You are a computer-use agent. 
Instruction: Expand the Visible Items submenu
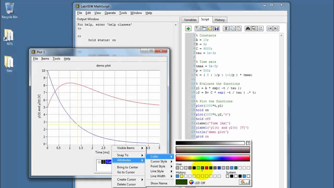[129, 148]
